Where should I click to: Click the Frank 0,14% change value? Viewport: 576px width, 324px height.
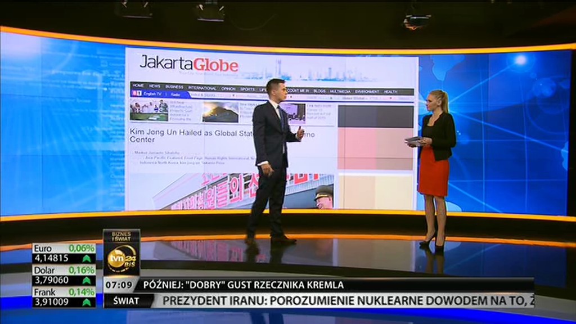(82, 292)
